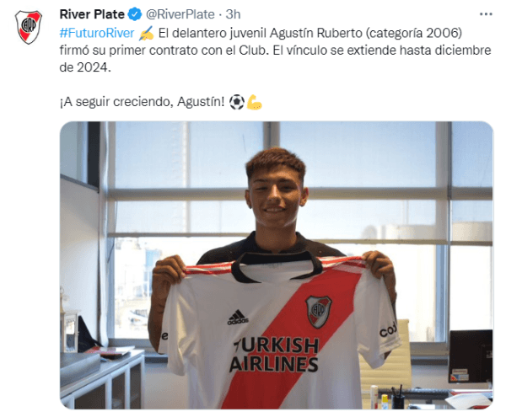Open the River Plate profile avatar
The width and height of the screenshot is (506, 417).
(x=29, y=27)
